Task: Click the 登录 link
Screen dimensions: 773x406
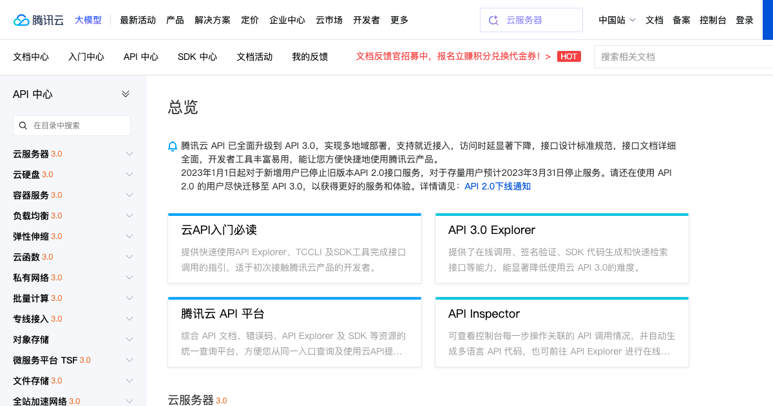Action: pyautogui.click(x=744, y=20)
